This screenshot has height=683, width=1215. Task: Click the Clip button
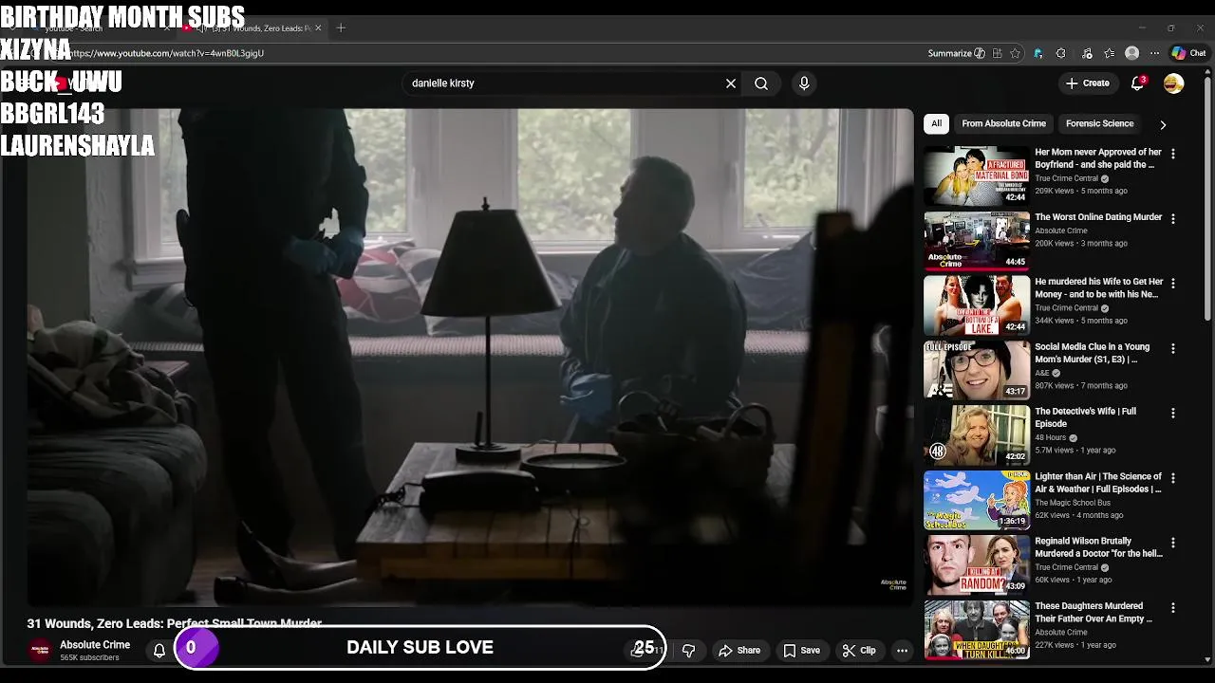pos(859,651)
